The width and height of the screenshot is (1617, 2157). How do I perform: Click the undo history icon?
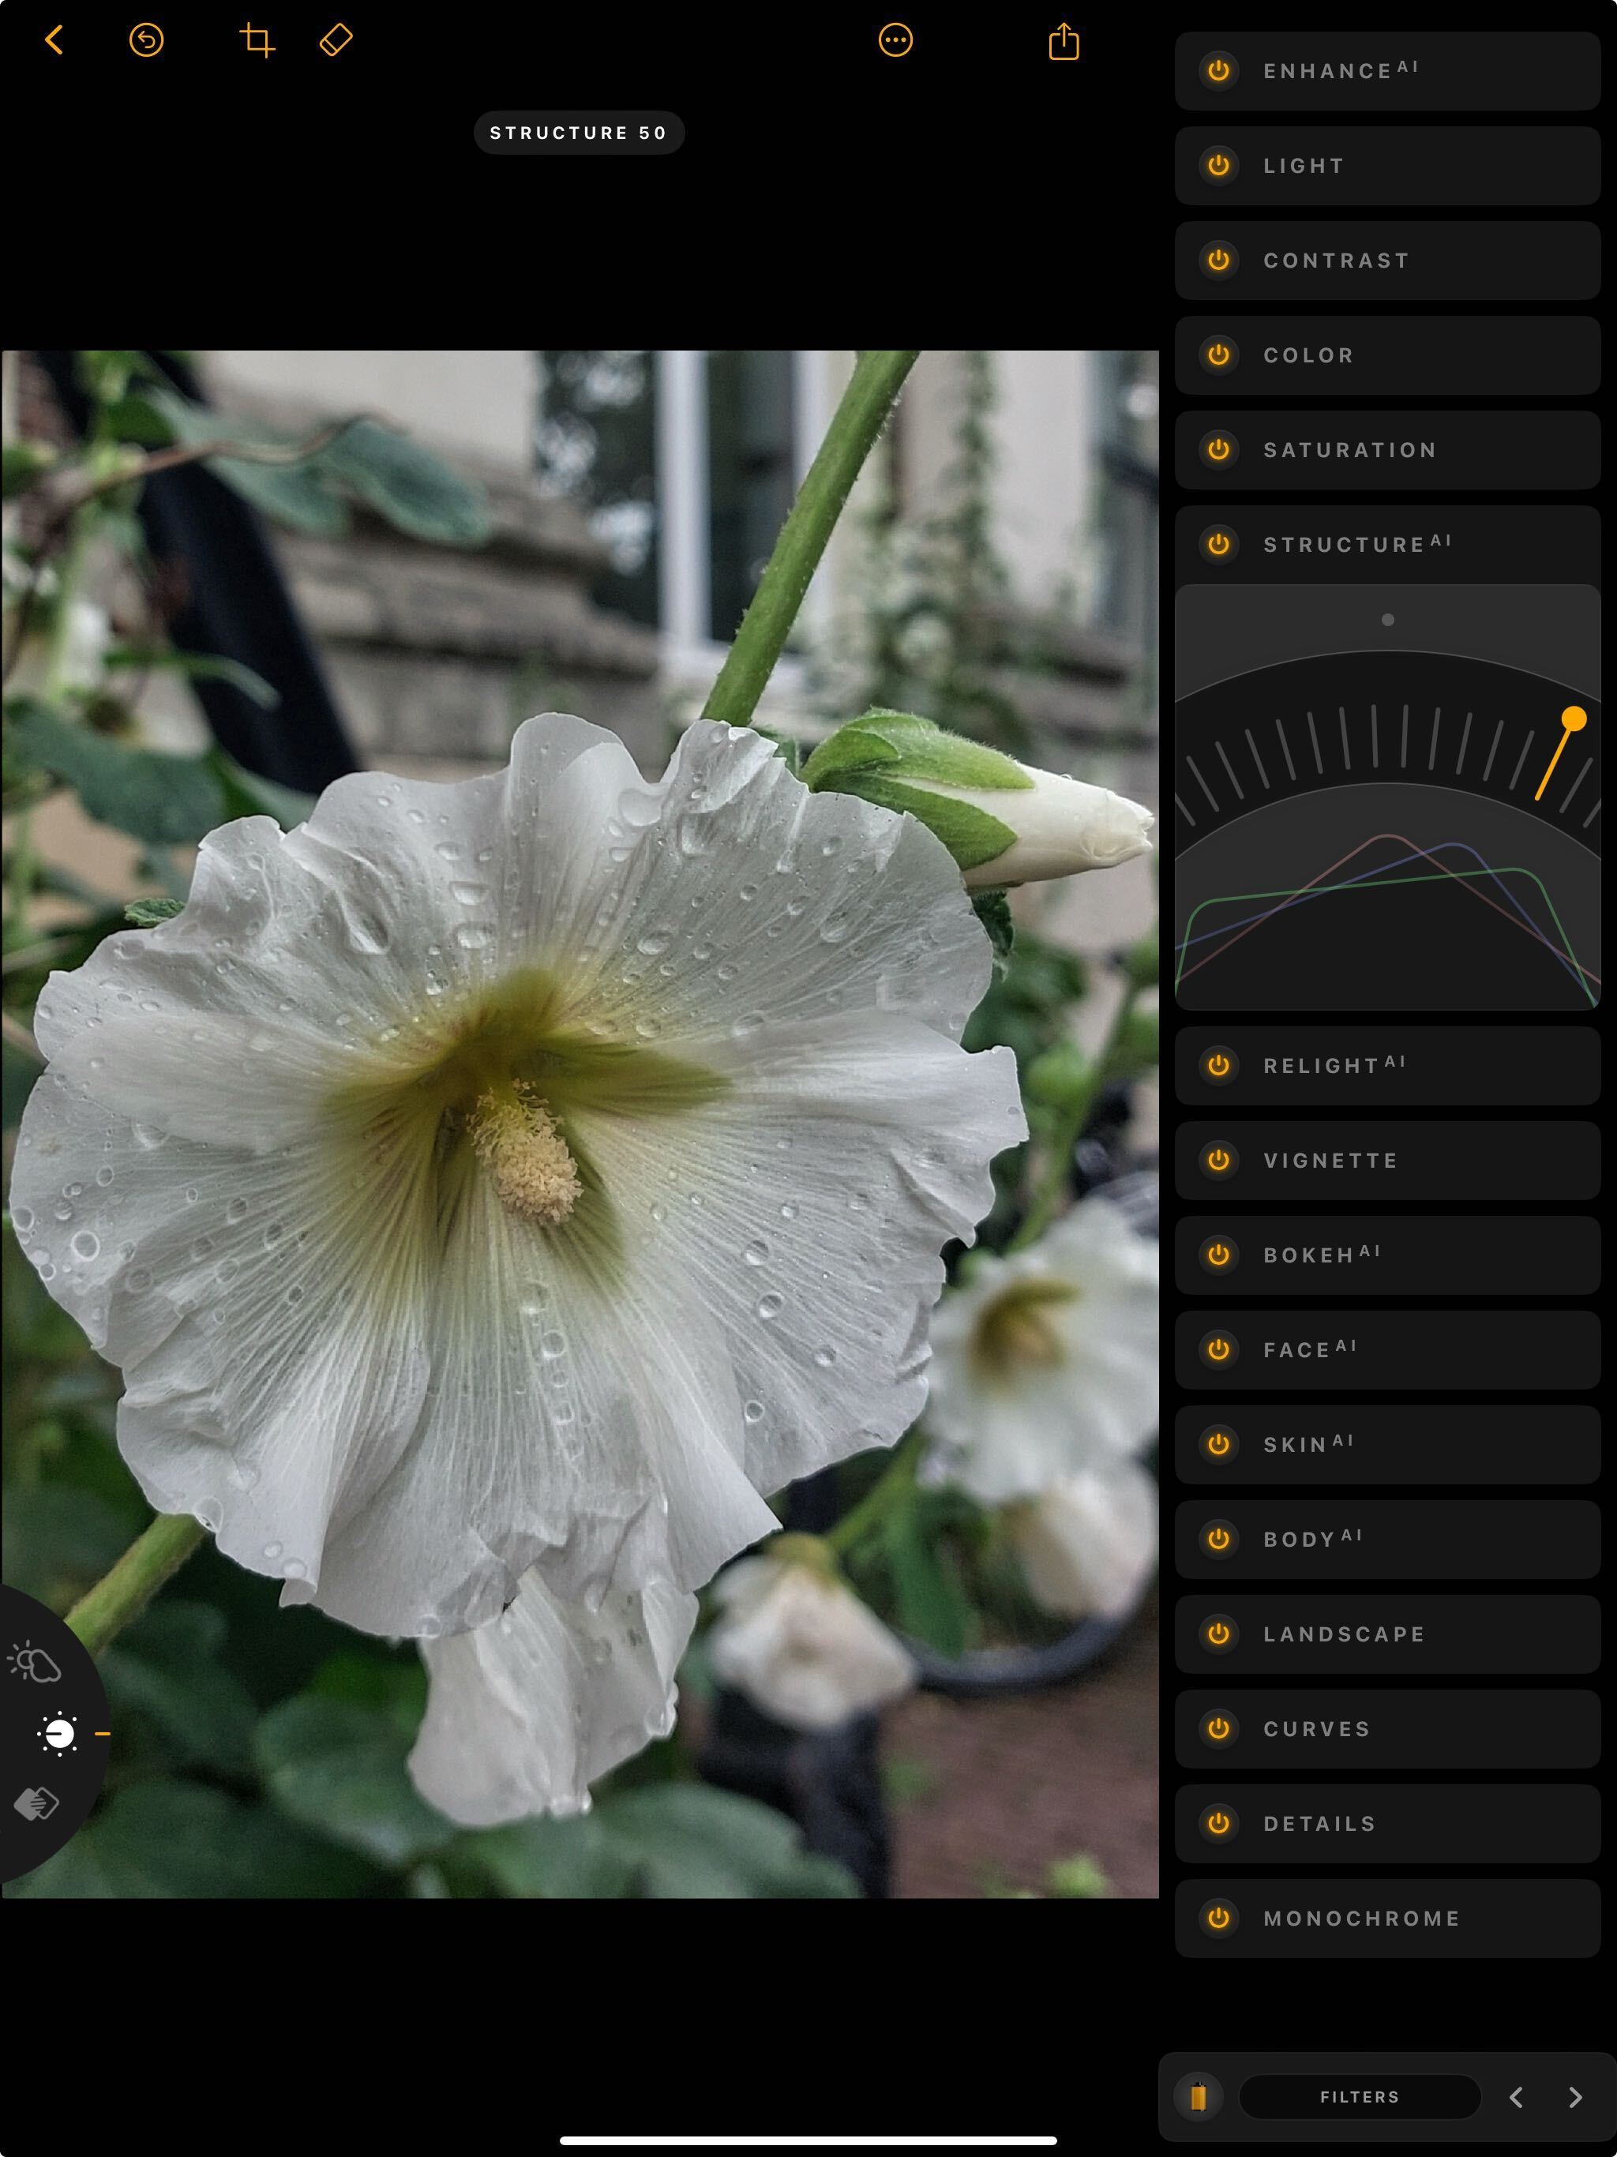pos(146,41)
